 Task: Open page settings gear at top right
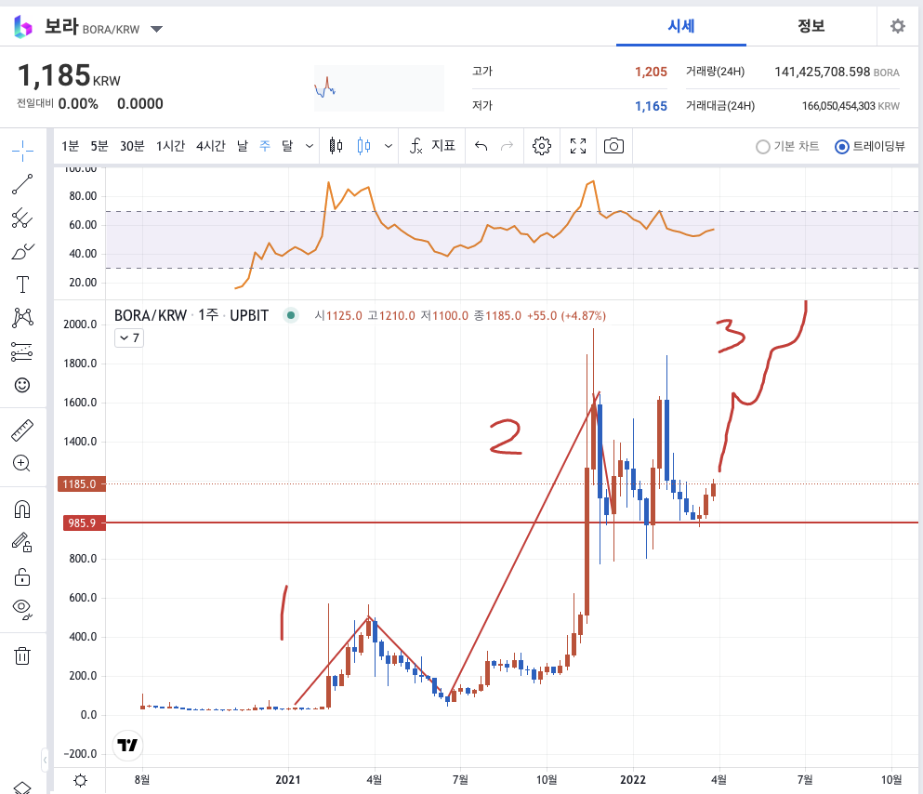[897, 26]
